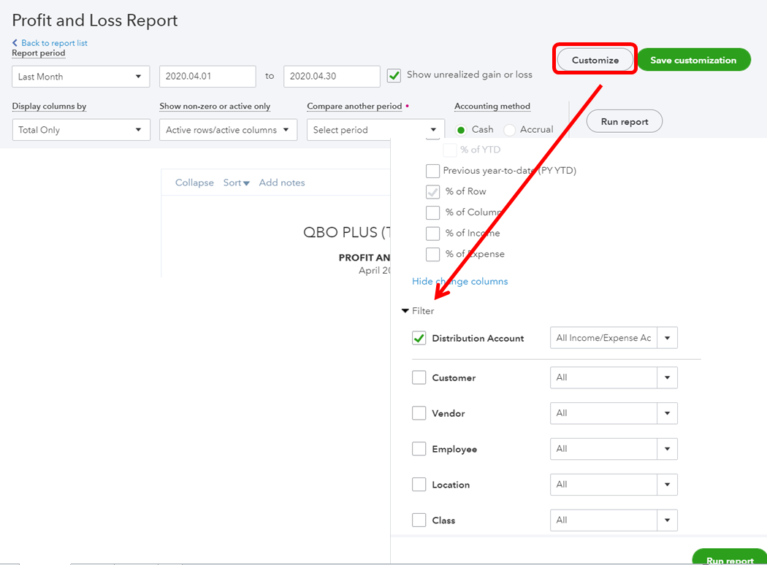Uncheck the Distribution Account filter
This screenshot has height=565, width=767.
(419, 338)
